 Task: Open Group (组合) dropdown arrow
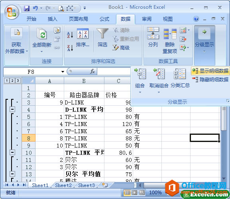(x=140, y=92)
